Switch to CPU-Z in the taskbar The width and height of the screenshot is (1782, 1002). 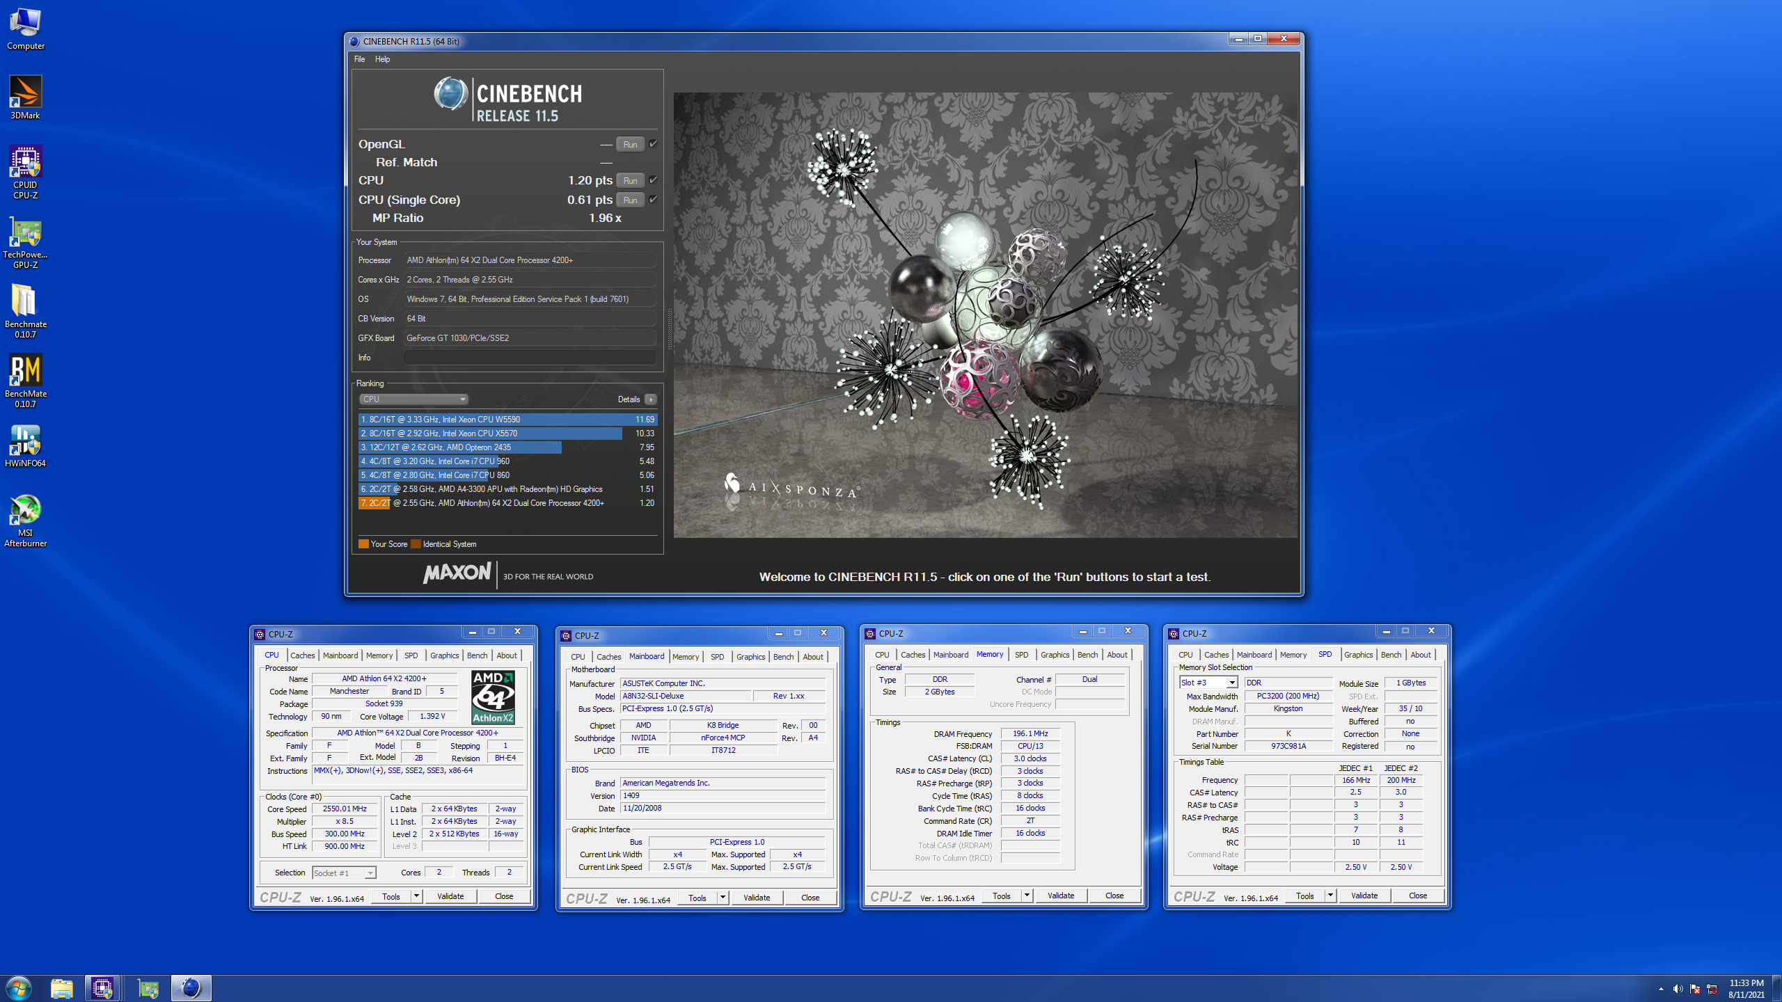(x=102, y=988)
